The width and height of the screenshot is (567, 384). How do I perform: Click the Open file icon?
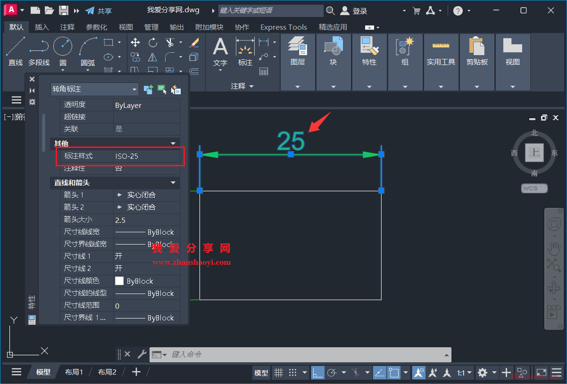49,10
